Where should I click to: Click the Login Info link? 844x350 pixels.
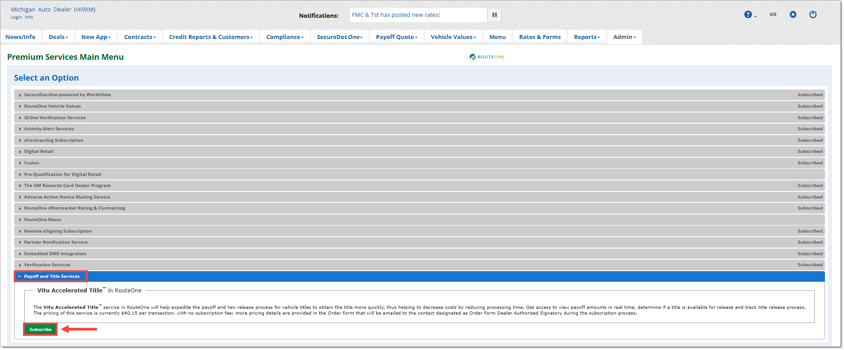(x=22, y=17)
